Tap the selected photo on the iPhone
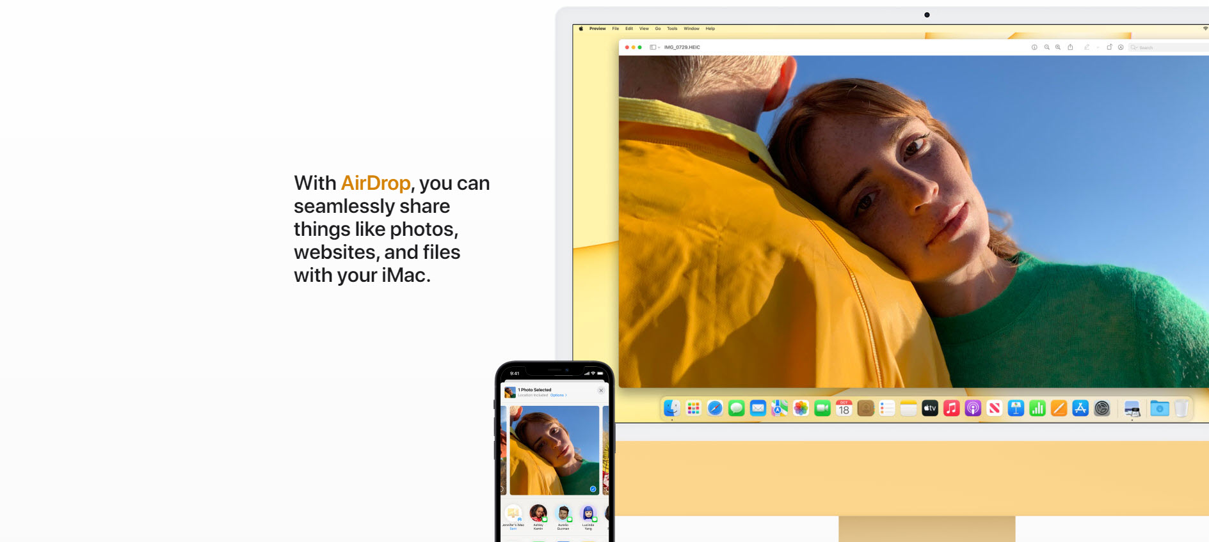Screen dimensions: 1209x542 tap(554, 451)
